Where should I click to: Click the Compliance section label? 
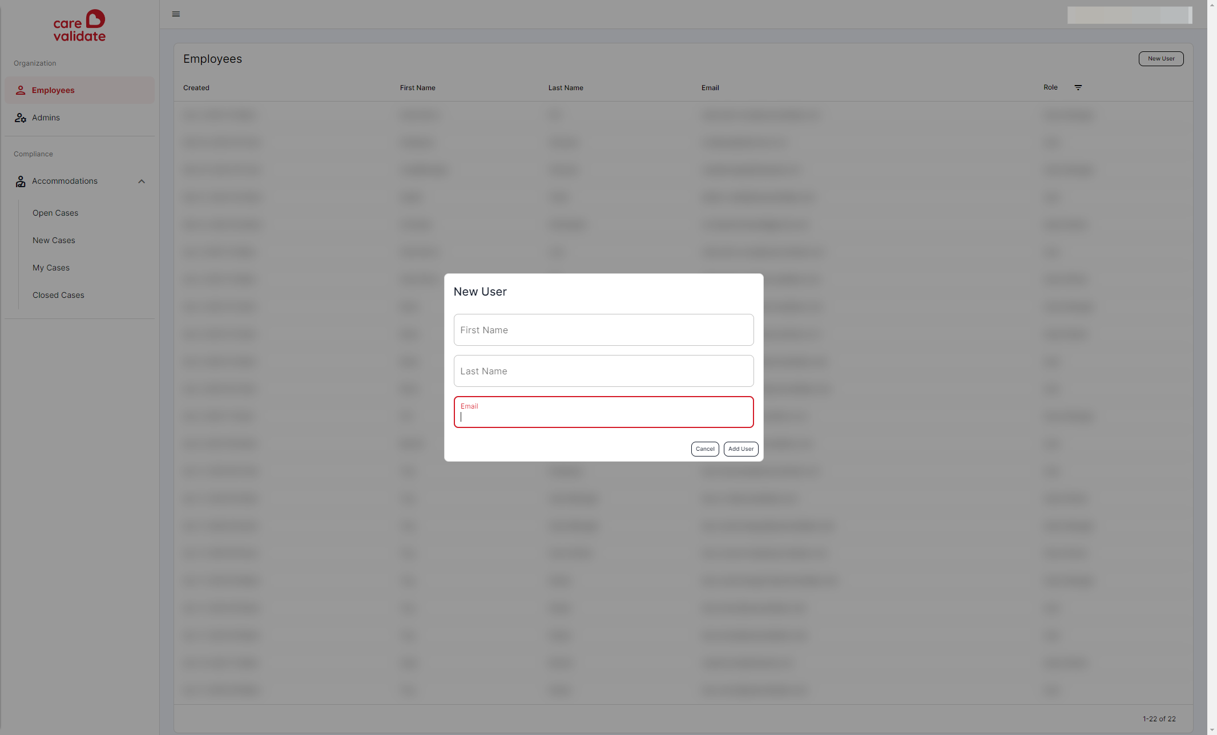click(x=33, y=154)
